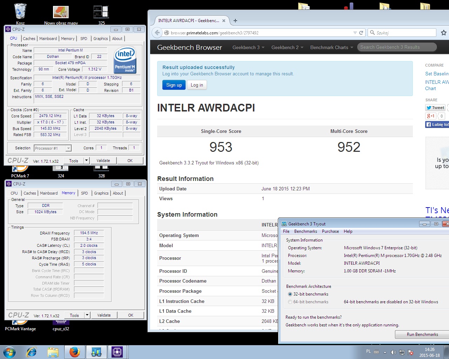Open the volume control in system tray
This screenshot has height=359, width=449.
(393, 352)
